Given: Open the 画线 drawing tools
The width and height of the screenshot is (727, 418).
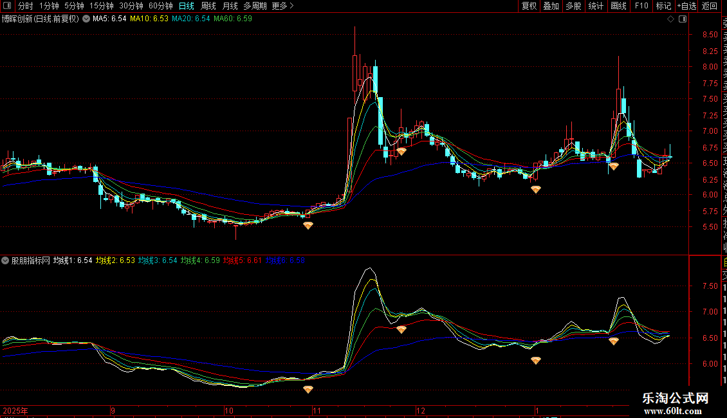Looking at the screenshot, I should pos(618,6).
